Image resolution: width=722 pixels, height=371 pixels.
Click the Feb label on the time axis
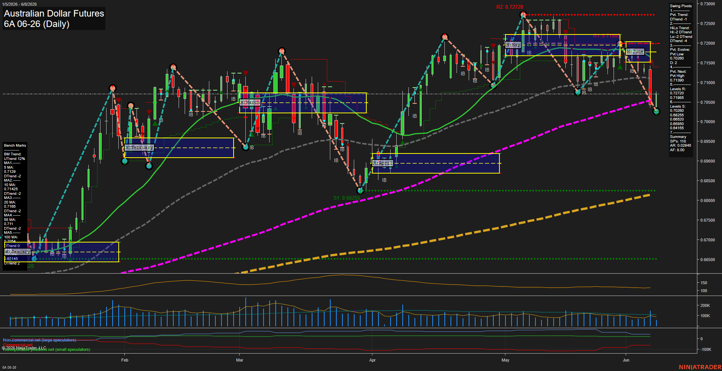(x=125, y=360)
